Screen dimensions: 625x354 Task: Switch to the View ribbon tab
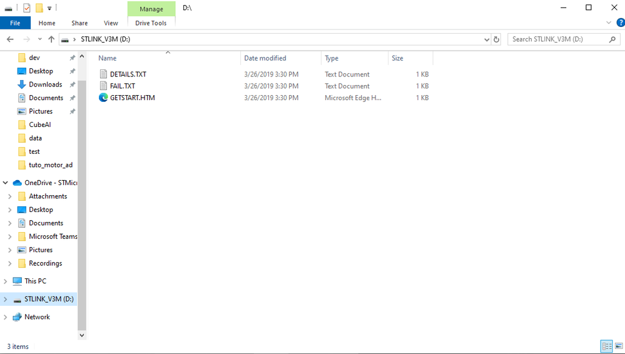[x=111, y=23]
